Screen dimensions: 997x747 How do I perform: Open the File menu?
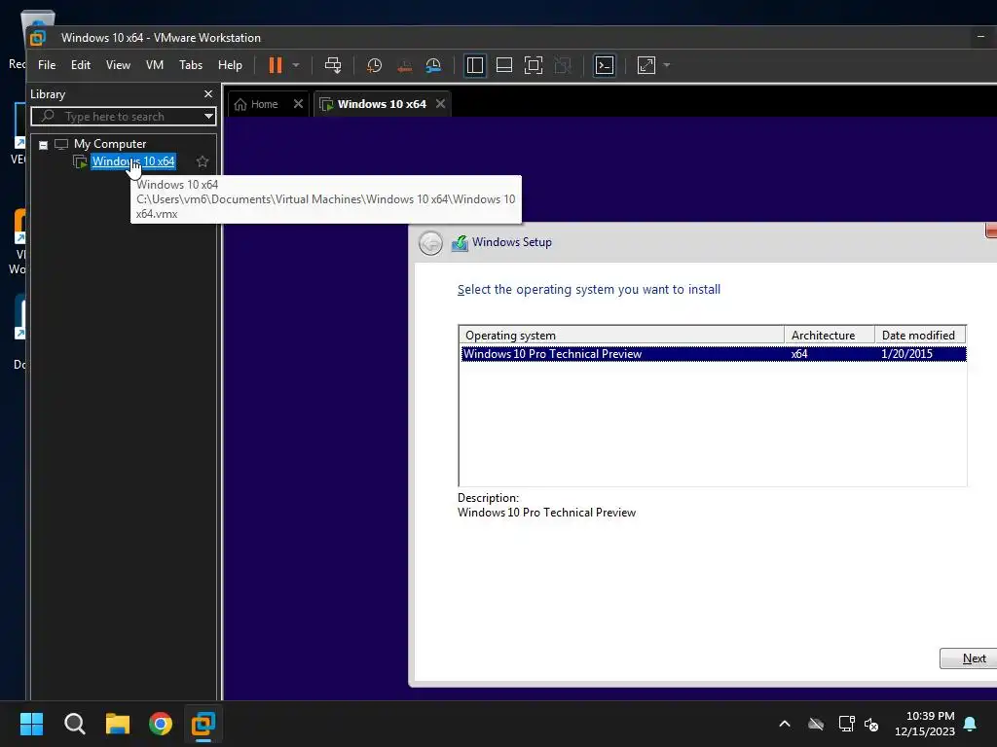pyautogui.click(x=47, y=65)
